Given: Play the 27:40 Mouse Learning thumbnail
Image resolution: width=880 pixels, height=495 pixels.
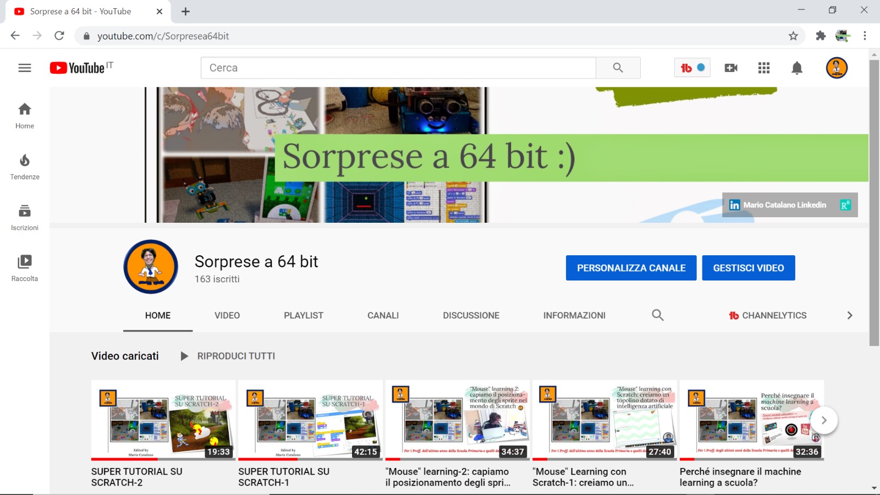Looking at the screenshot, I should (x=604, y=420).
